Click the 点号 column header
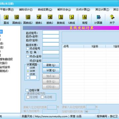 [73, 46]
